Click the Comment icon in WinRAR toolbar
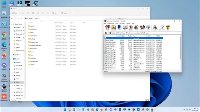The image size is (200, 112). [x=162, y=28]
